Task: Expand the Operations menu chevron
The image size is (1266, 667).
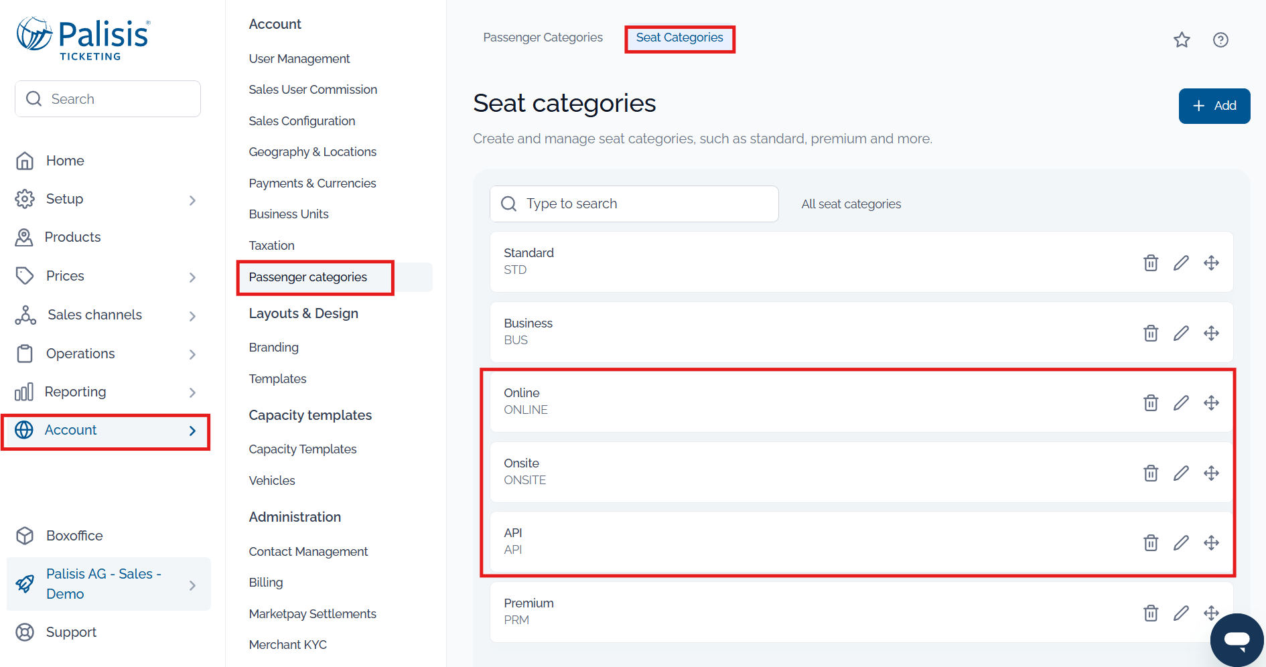Action: 192,354
